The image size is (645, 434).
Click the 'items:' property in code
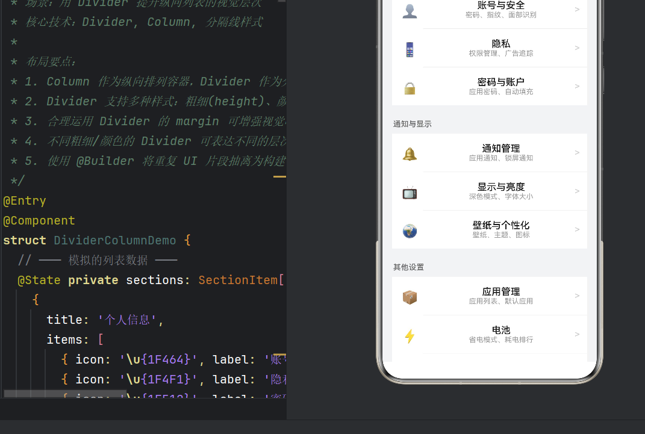point(68,340)
